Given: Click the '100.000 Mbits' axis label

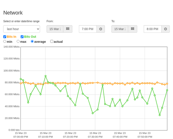Looking at the screenshot, I should 11,71.
